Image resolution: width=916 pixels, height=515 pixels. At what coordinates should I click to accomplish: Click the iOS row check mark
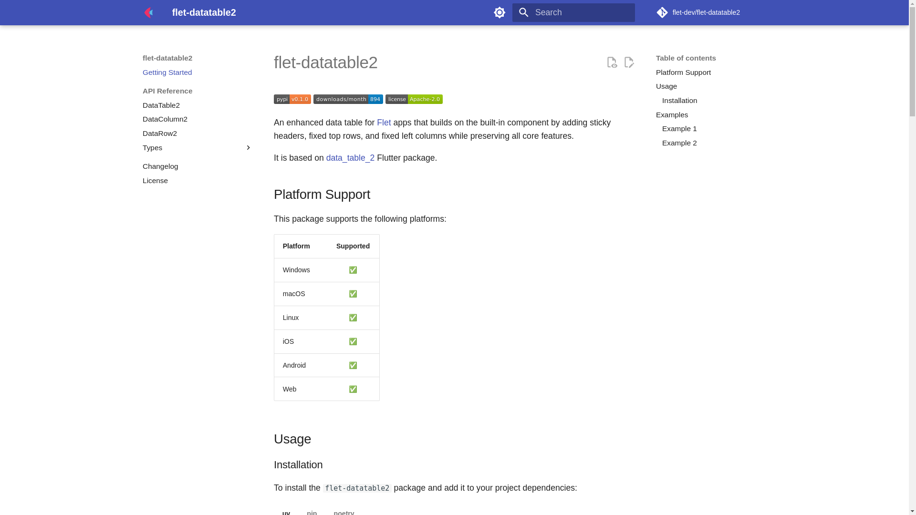point(353,341)
